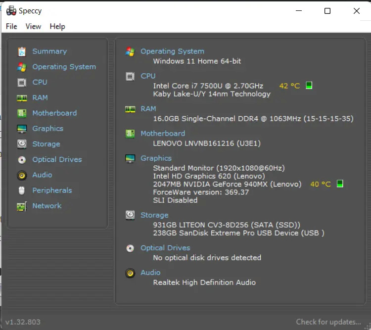
Task: Click the Motherboard icon in the summary panel
Action: [x=130, y=134]
